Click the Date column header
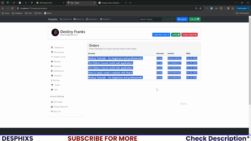The height and width of the screenshot is (141, 251). (188, 53)
